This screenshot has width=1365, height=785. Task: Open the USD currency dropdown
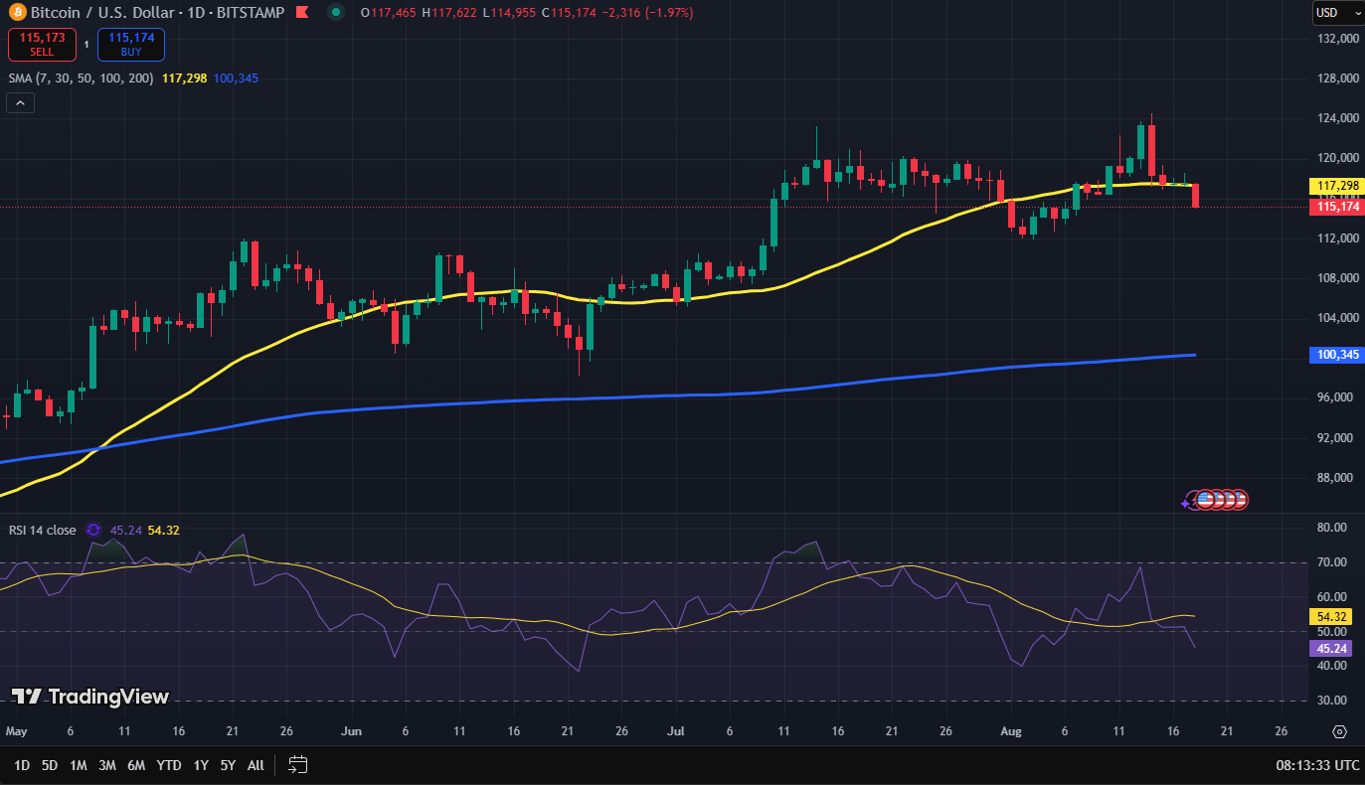1335,13
